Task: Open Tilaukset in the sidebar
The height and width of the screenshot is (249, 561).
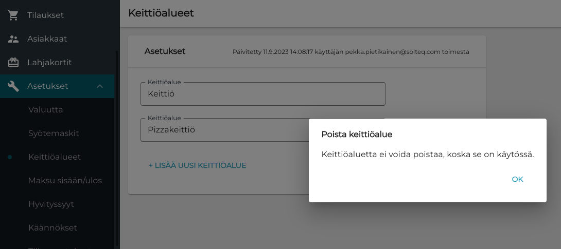Action: pos(45,15)
